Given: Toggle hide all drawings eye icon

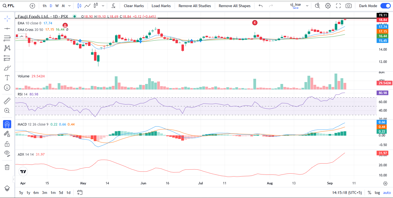Looking at the screenshot, I should pyautogui.click(x=7, y=154).
